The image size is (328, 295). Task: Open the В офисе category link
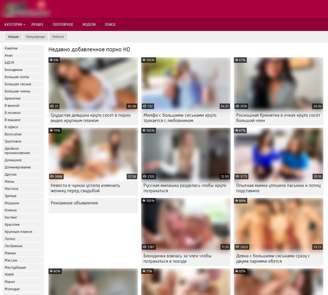click(11, 127)
